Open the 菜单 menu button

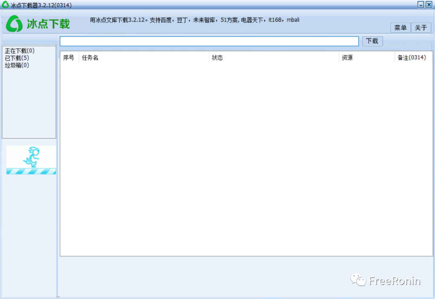(400, 27)
